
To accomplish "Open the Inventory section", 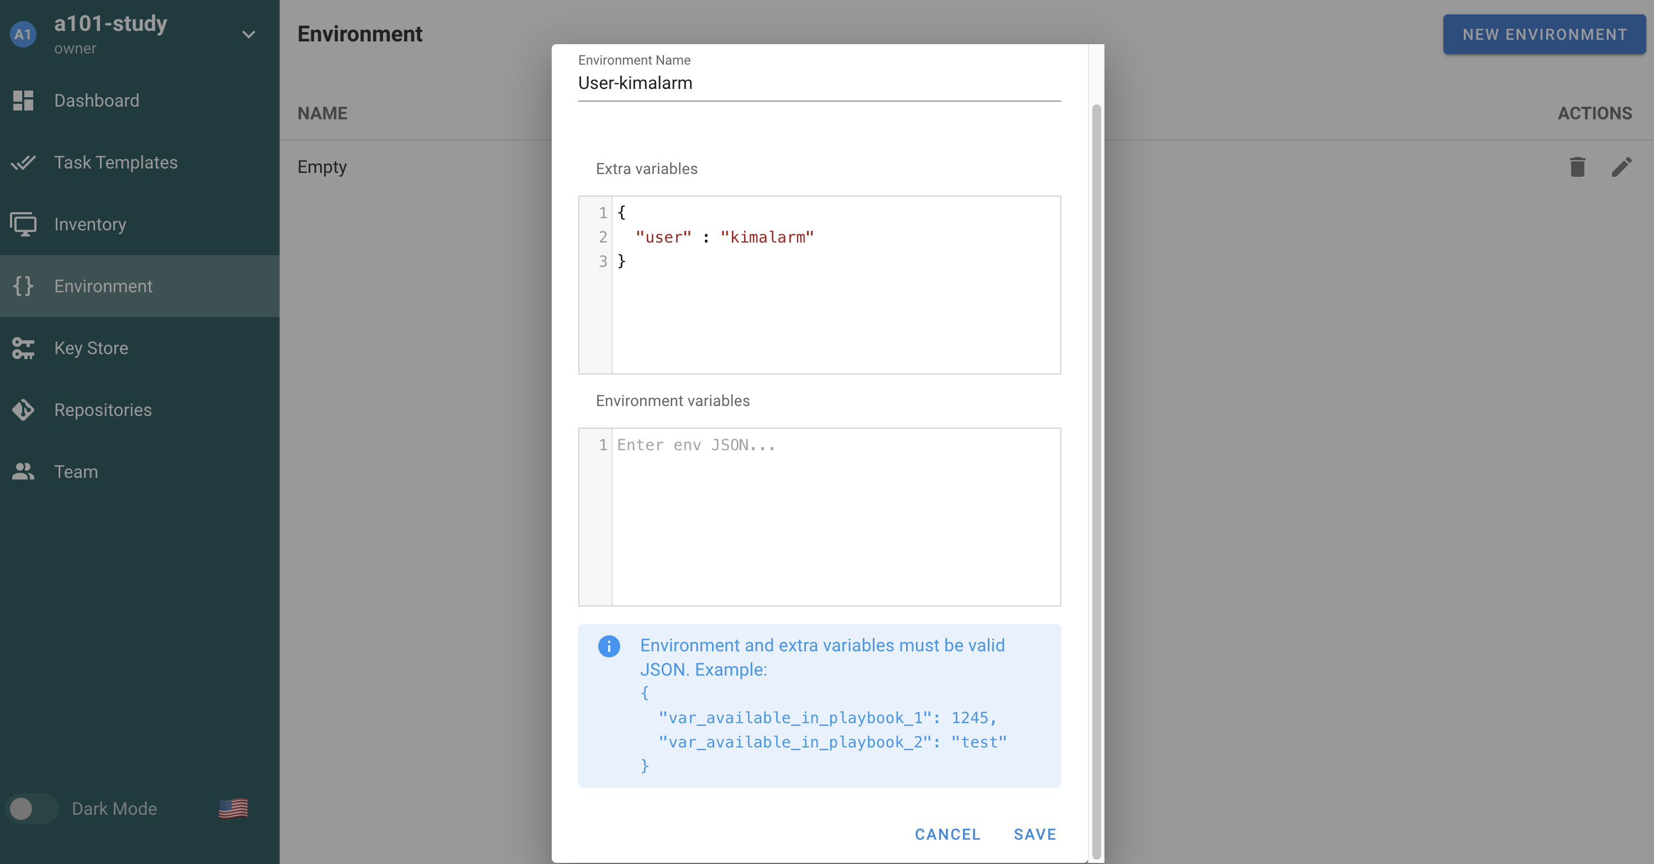I will click(x=139, y=224).
